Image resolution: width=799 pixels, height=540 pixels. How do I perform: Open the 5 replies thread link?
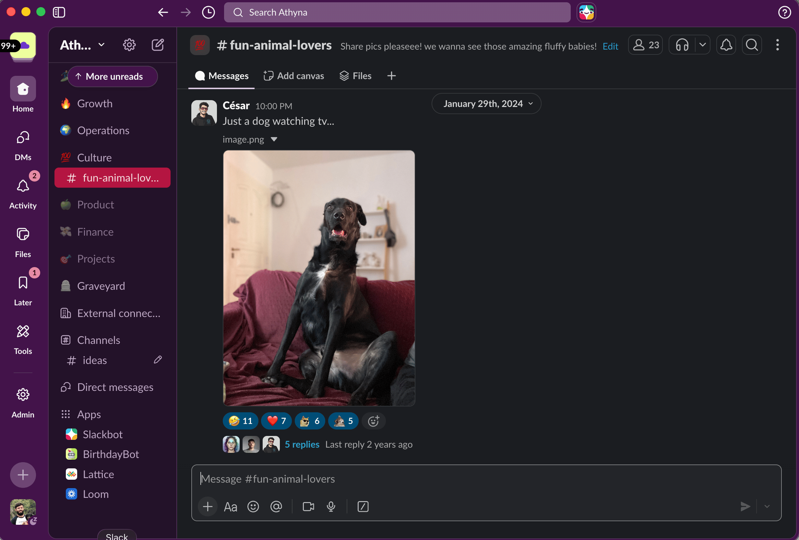(x=302, y=444)
